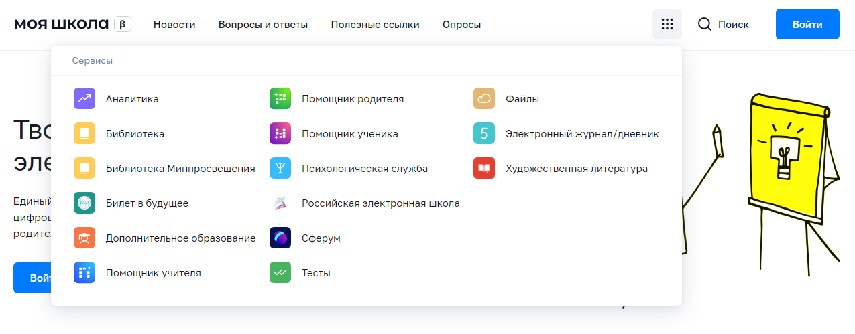Click the Поиск search label

click(x=734, y=25)
